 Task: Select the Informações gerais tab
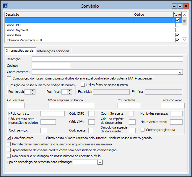(x=20, y=51)
